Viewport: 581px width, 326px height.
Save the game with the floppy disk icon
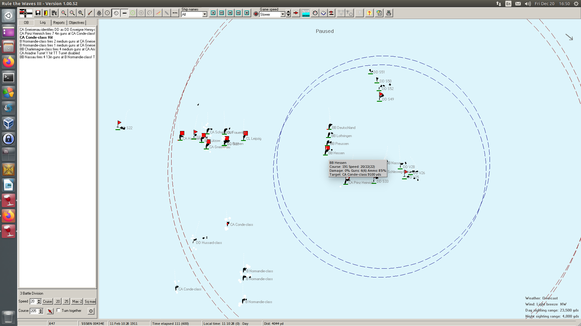pyautogui.click(x=38, y=13)
